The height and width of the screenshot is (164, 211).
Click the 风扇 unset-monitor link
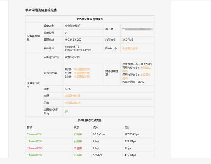click(x=72, y=103)
